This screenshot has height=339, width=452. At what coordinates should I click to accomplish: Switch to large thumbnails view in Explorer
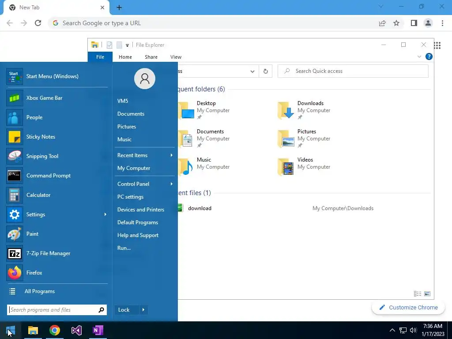pos(427,294)
